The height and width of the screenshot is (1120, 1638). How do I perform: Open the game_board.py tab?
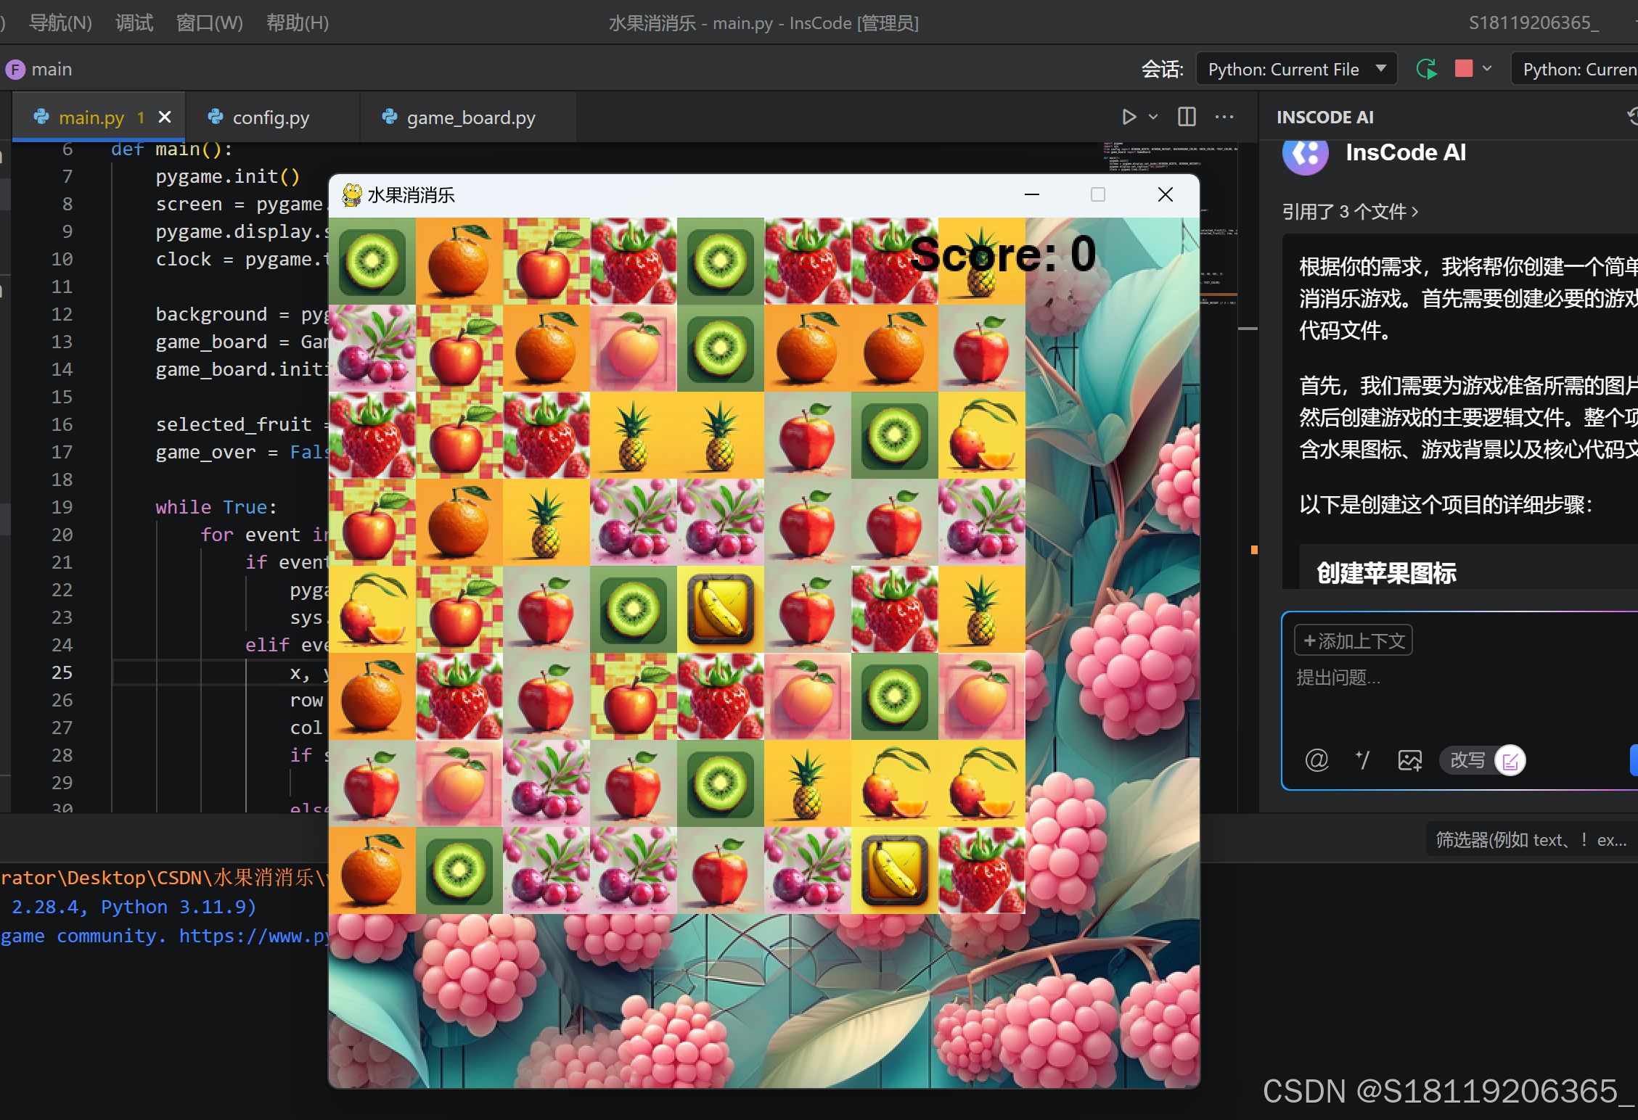[470, 118]
